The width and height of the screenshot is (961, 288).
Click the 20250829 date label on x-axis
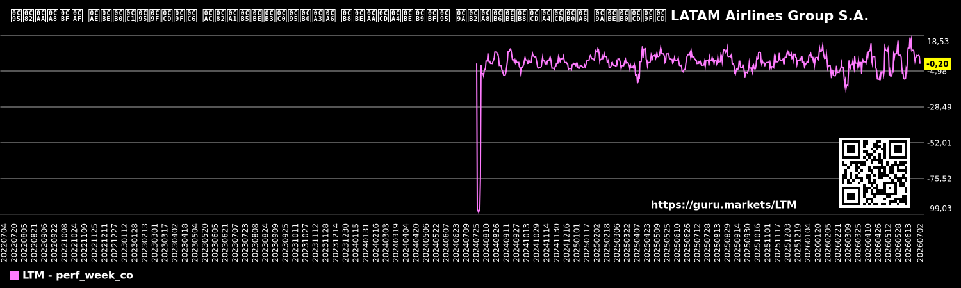[727, 242]
